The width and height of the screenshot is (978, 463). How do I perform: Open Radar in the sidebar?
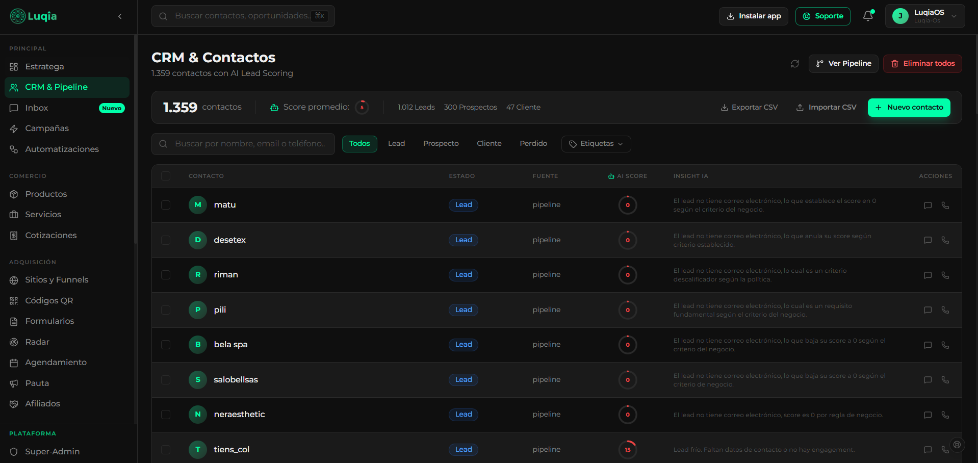pyautogui.click(x=67, y=342)
